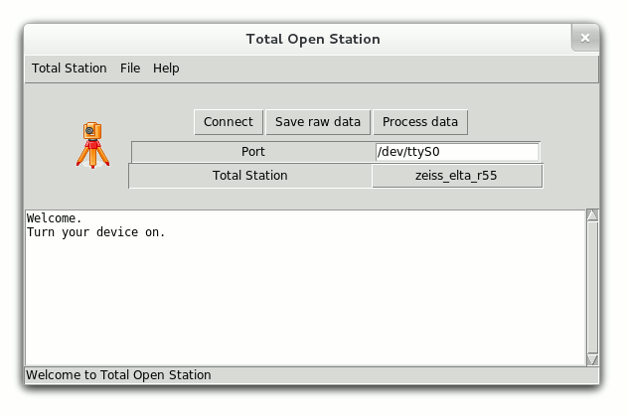Click the 'Welcome.' line in log area
Screen dimensions: 627x416
54,218
